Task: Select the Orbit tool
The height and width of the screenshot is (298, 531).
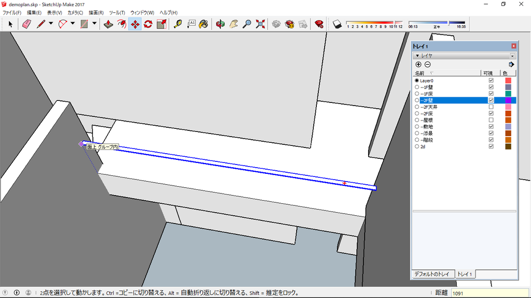Action: (220, 24)
